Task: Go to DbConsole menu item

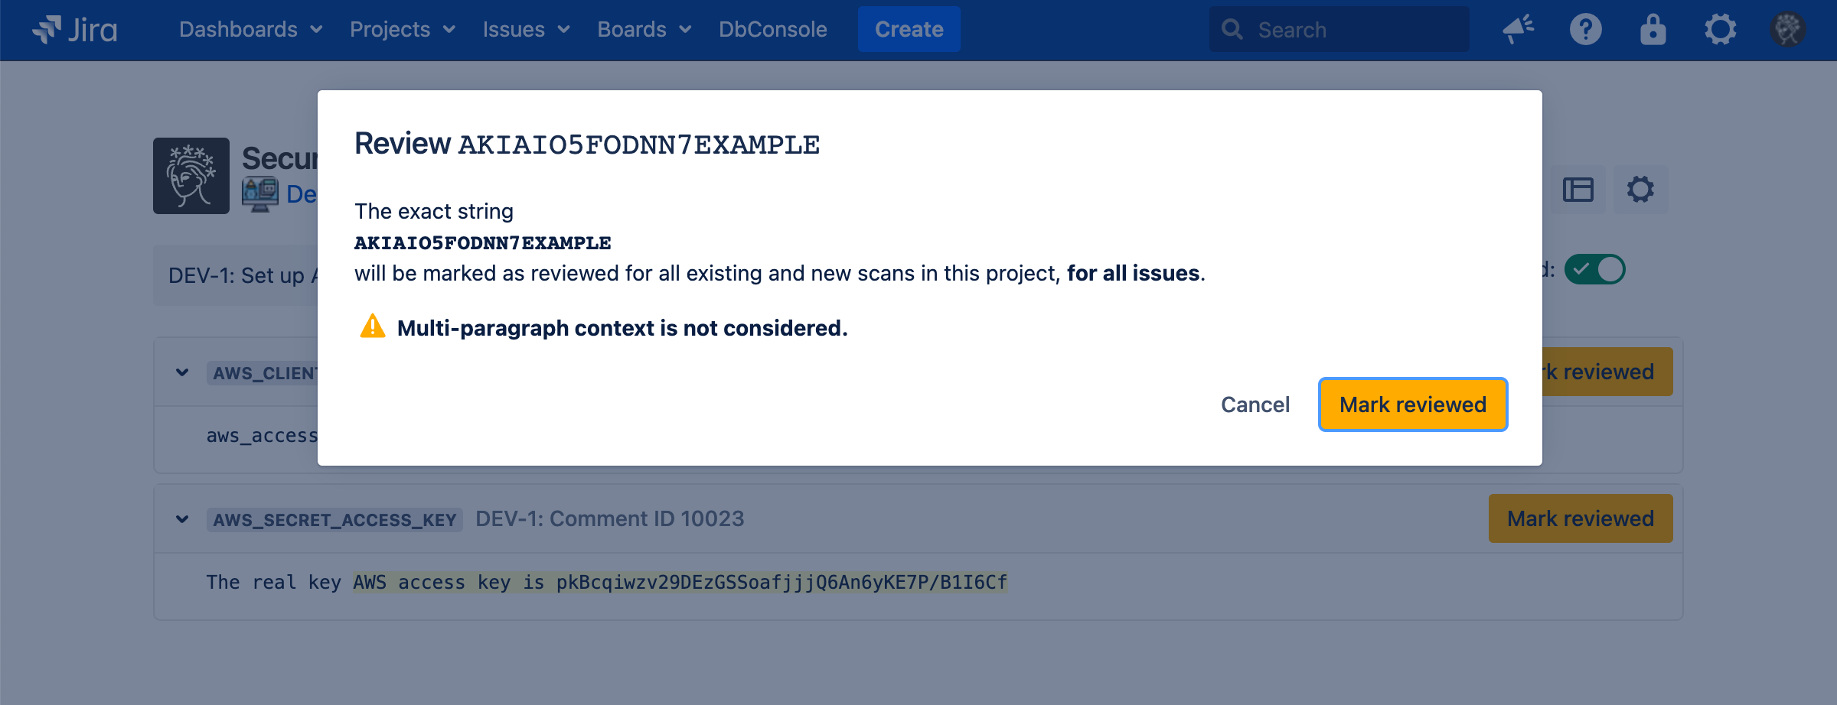Action: [772, 30]
